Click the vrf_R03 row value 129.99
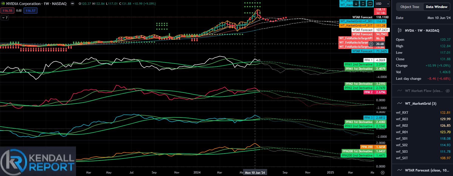This screenshot has width=453, height=176. coord(445,119)
